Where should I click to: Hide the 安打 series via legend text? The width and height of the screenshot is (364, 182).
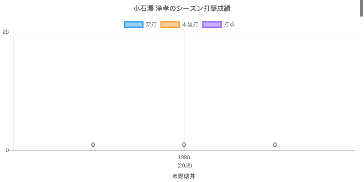[x=151, y=25]
